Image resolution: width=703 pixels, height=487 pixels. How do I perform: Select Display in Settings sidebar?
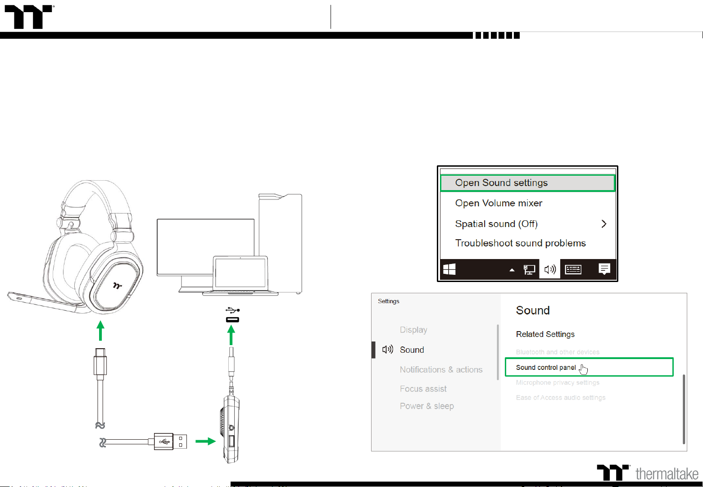coord(413,330)
